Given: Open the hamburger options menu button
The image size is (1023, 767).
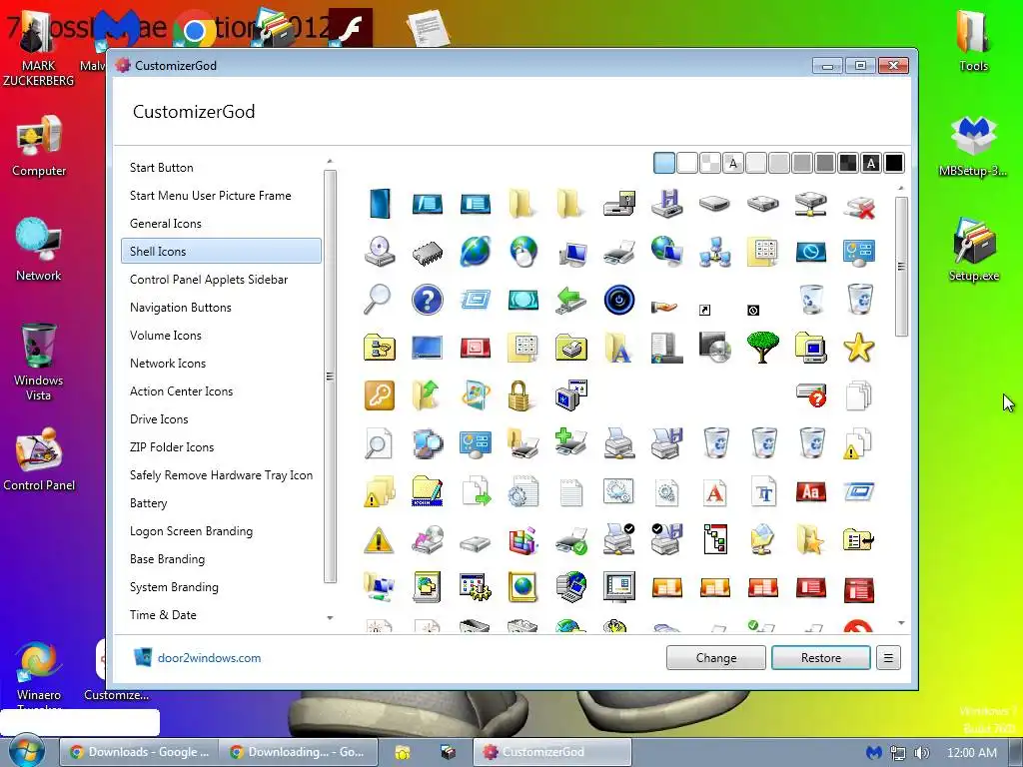Looking at the screenshot, I should (x=888, y=658).
